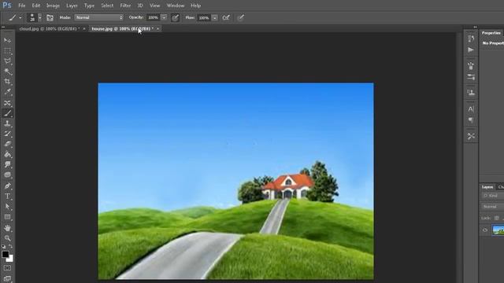Screen dimensions: 504x283
Task: Select the Eyedropper tool
Action: (7, 92)
